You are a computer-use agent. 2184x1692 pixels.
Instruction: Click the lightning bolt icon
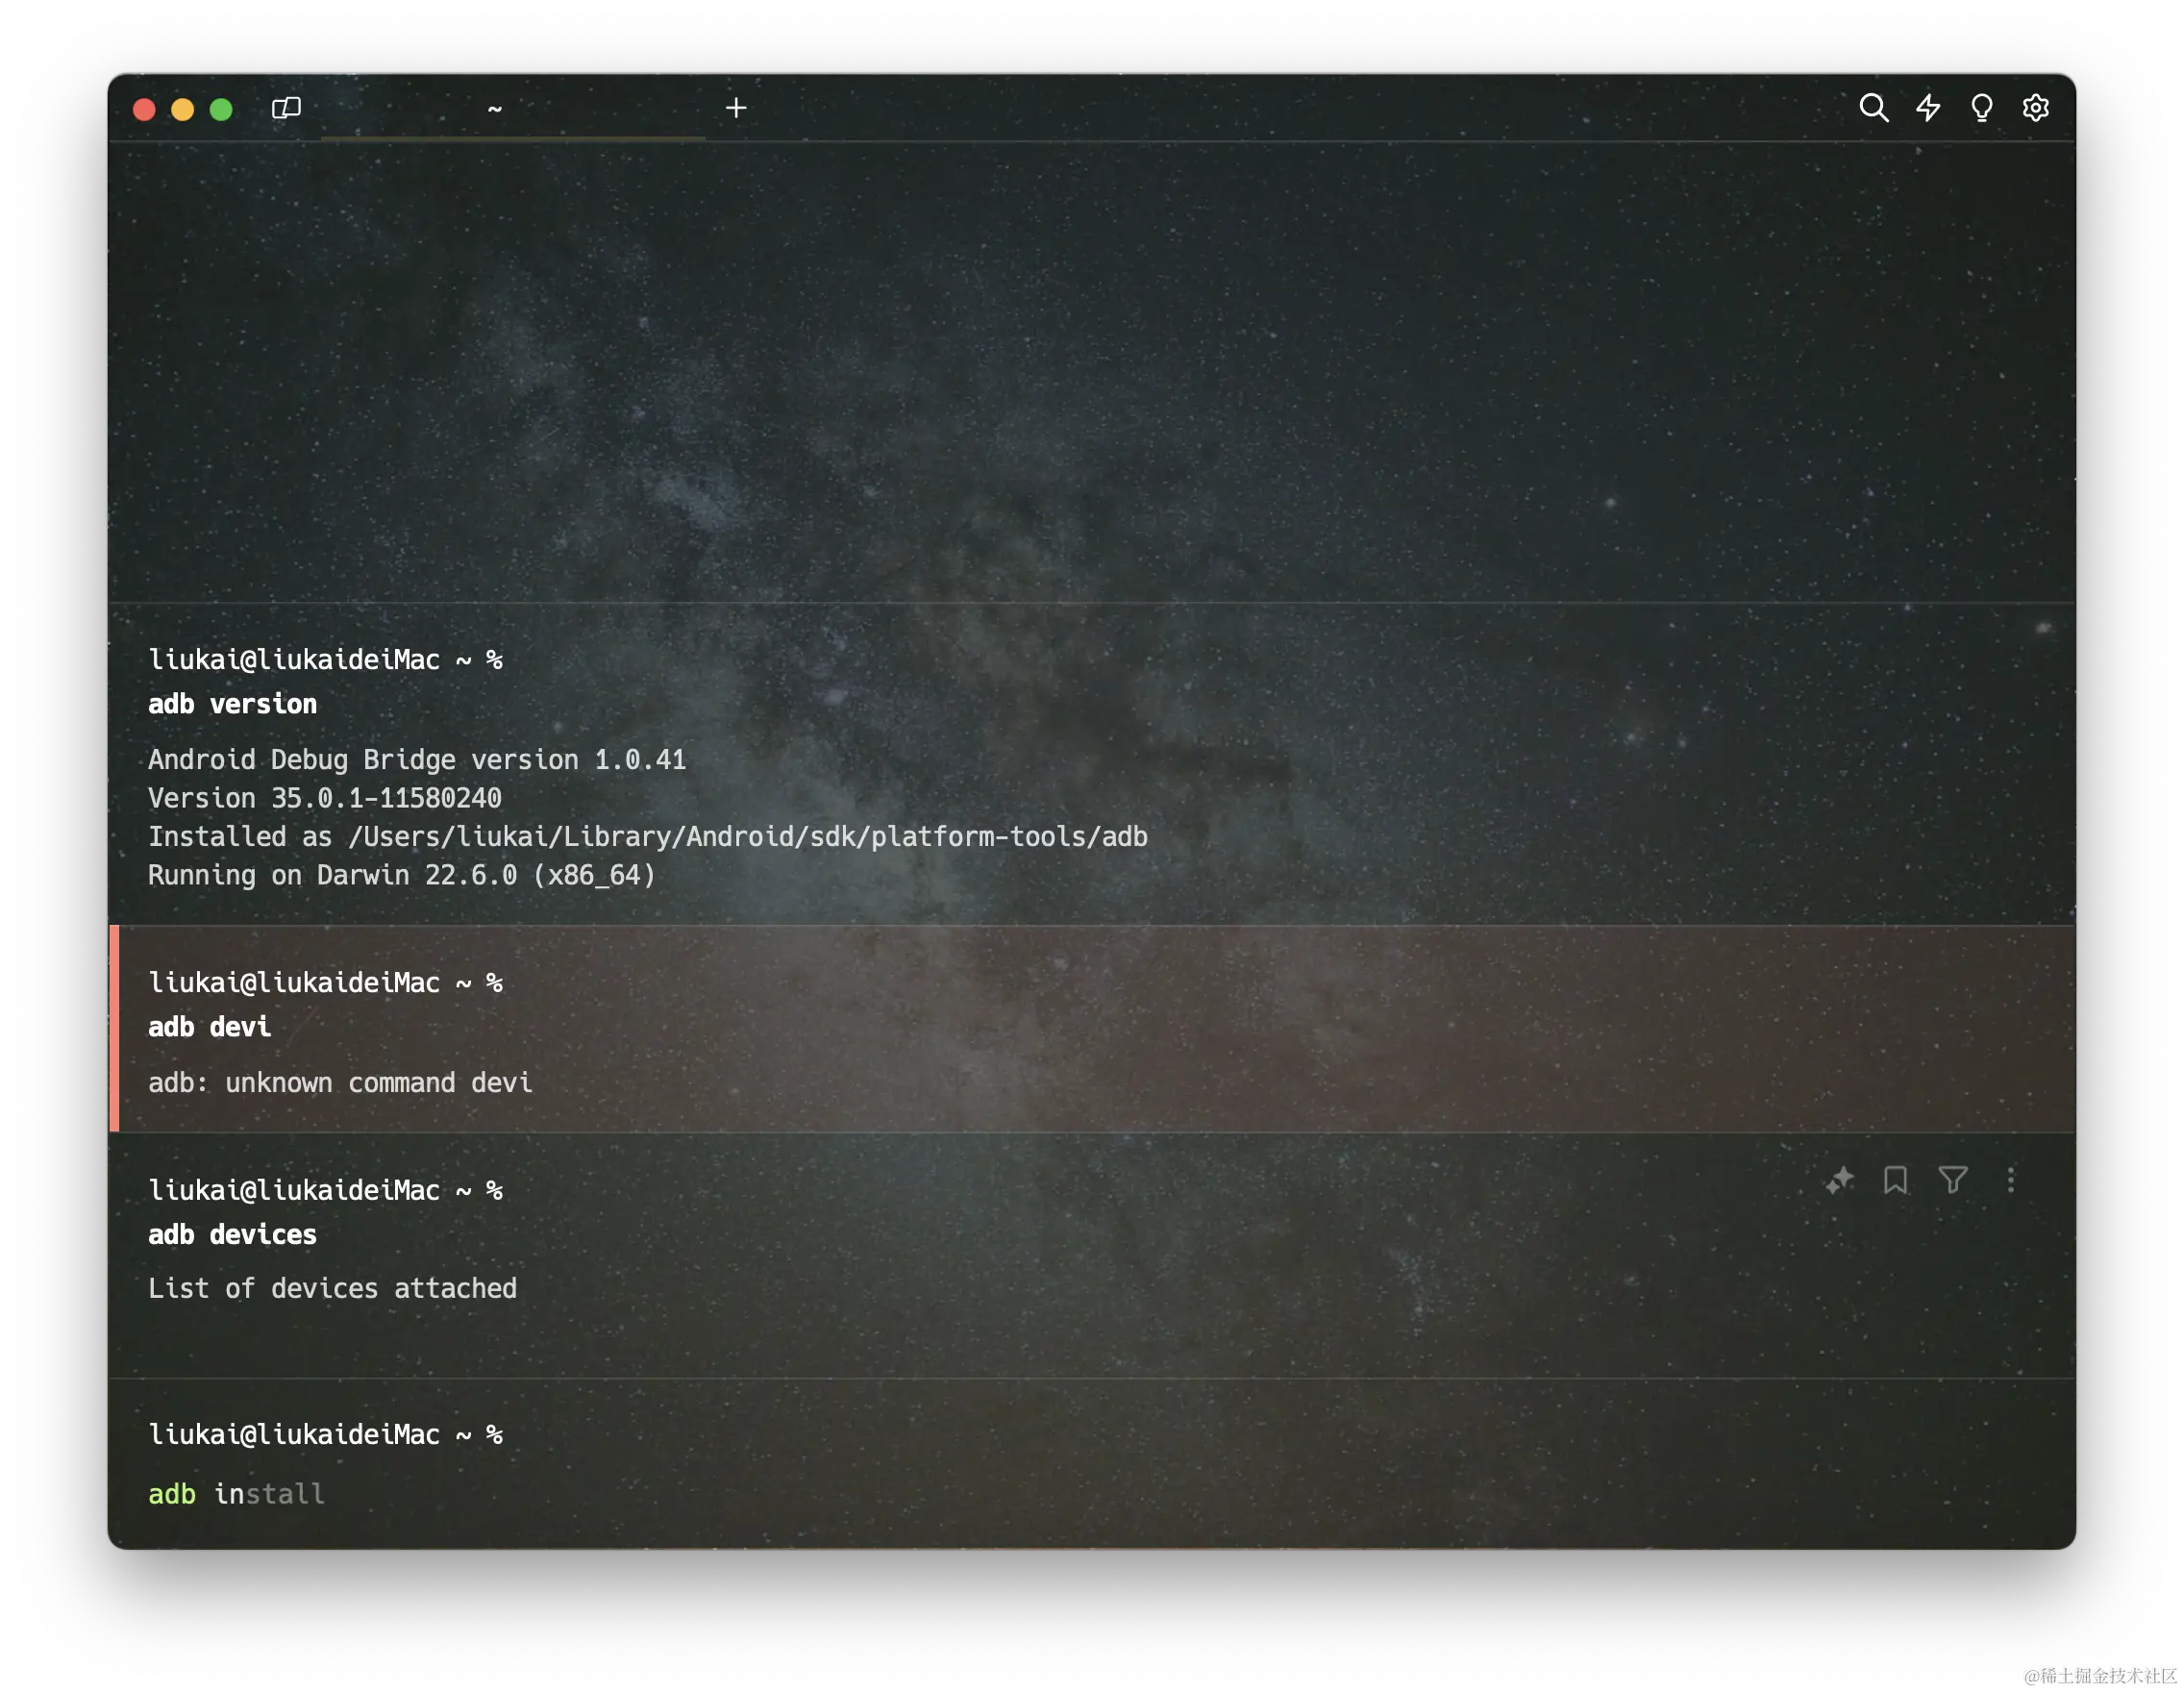pos(1928,108)
